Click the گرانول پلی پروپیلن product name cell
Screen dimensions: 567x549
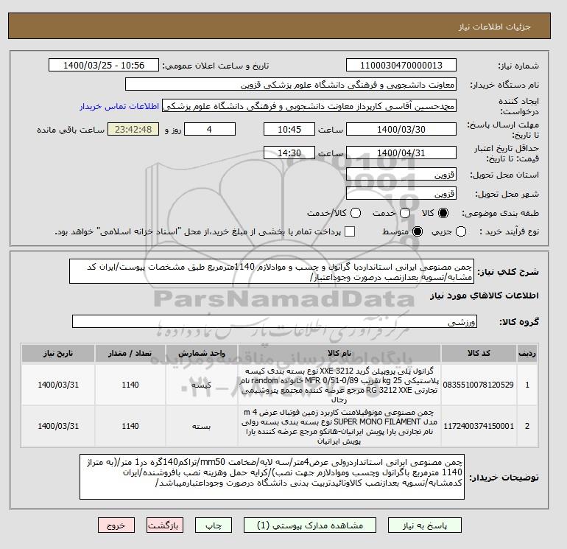339,385
